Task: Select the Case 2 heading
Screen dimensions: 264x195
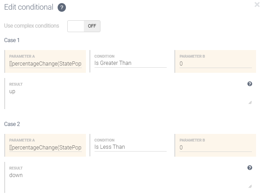Action: pos(12,124)
